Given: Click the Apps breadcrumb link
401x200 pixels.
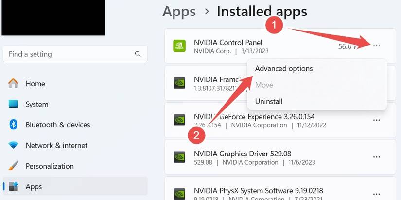Looking at the screenshot, I should (179, 11).
